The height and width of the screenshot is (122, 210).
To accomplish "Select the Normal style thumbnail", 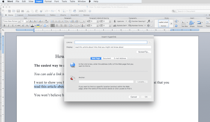I will (x=163, y=23).
